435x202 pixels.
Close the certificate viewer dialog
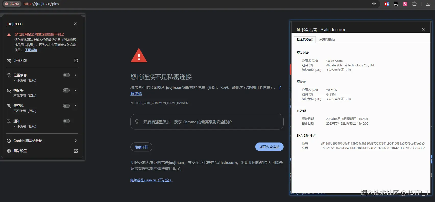pyautogui.click(x=423, y=29)
